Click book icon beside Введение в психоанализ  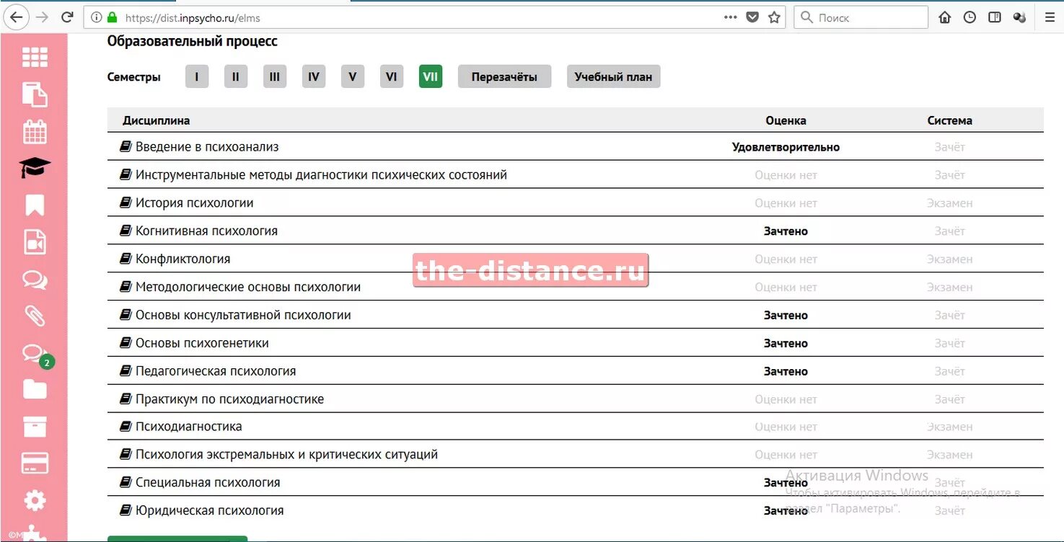pos(126,147)
